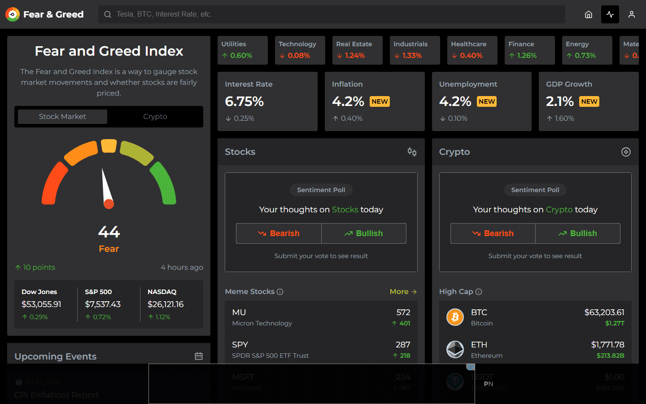Open the More link for Meme Stocks

[403, 292]
